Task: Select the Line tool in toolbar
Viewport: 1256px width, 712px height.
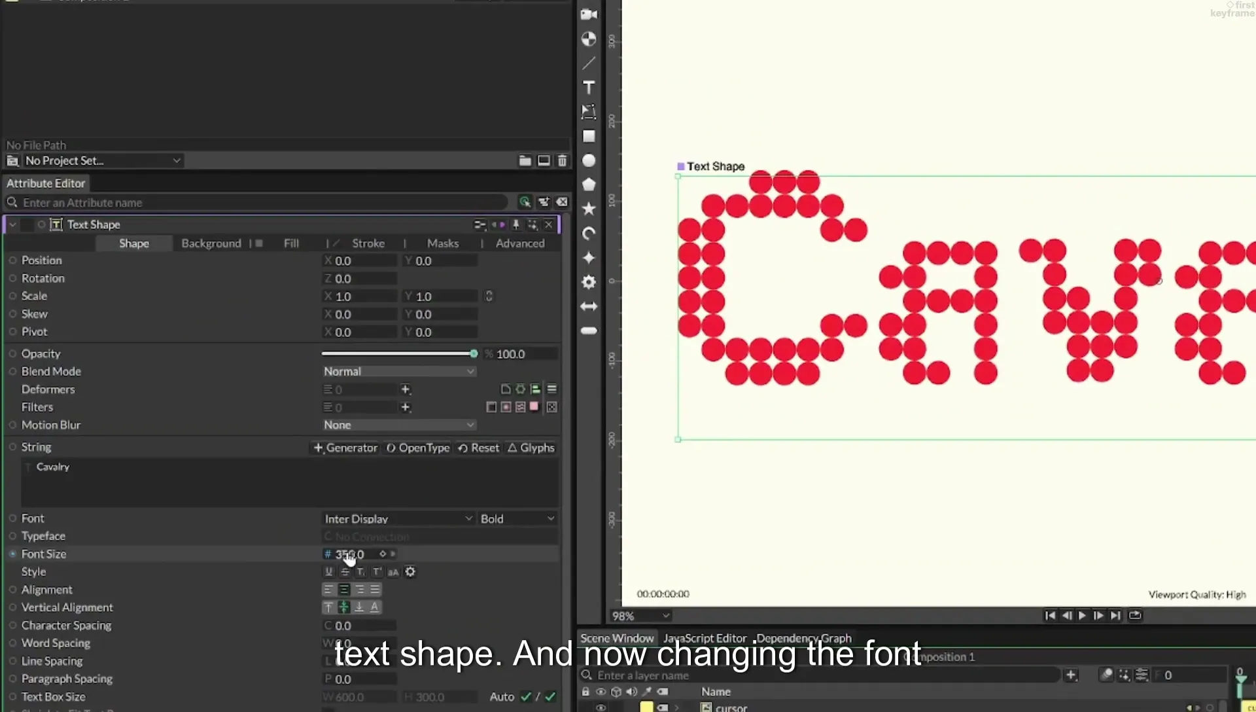Action: tap(589, 63)
